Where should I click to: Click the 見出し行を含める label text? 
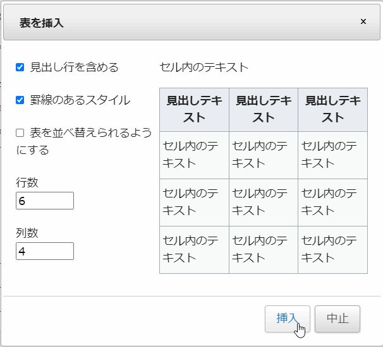75,67
